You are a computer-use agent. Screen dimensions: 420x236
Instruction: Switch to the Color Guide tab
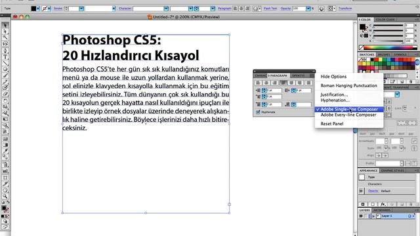click(385, 20)
